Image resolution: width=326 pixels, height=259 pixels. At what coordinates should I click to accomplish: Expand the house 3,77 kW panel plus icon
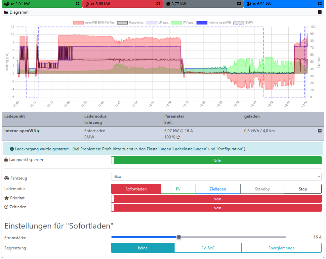(x=239, y=4)
